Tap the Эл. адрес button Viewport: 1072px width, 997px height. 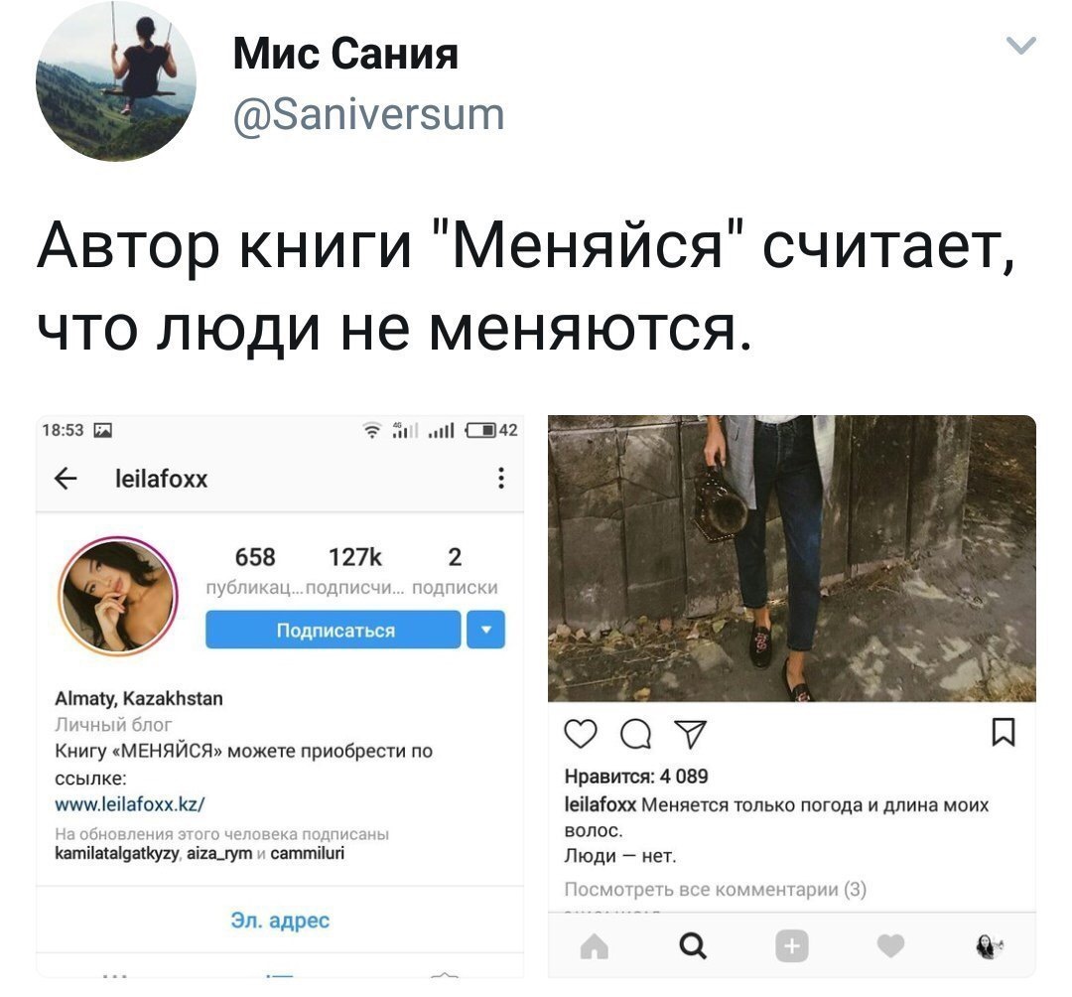pos(280,921)
